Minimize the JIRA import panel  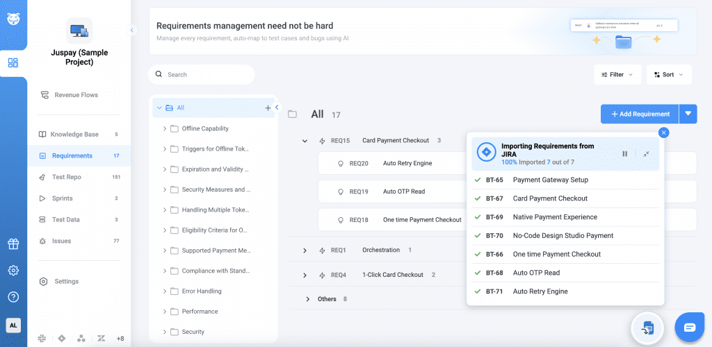[x=646, y=154]
